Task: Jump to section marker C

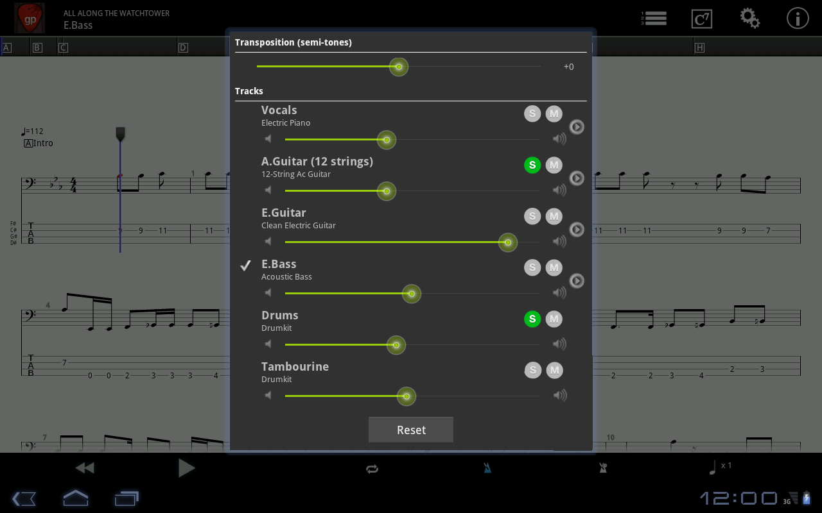Action: point(62,47)
